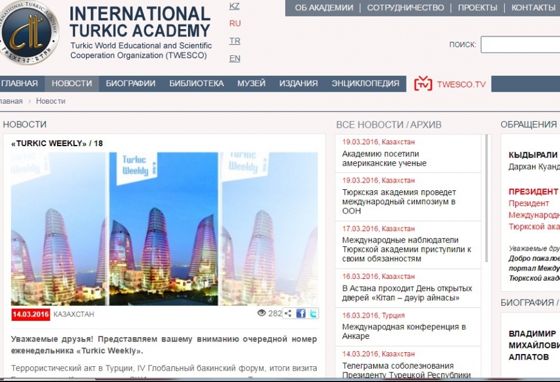
Task: Open the КОНТАКТЫ menu item
Action: coord(533,8)
